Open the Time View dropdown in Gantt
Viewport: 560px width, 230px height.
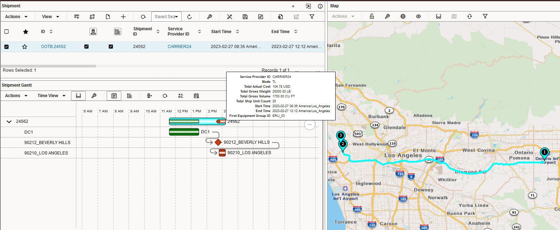[51, 96]
